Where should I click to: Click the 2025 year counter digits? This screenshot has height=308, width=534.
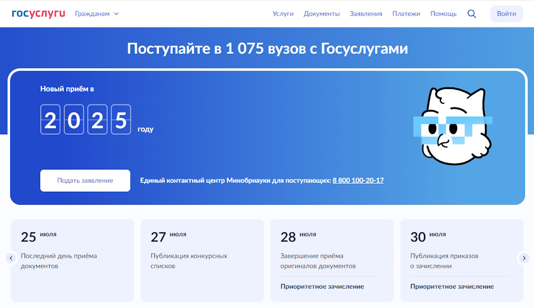[85, 120]
